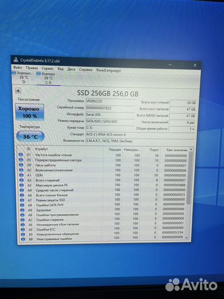Screen dimensions: 224x299
Task: Click the power-on count value 6 раз
Action: click(x=182, y=122)
